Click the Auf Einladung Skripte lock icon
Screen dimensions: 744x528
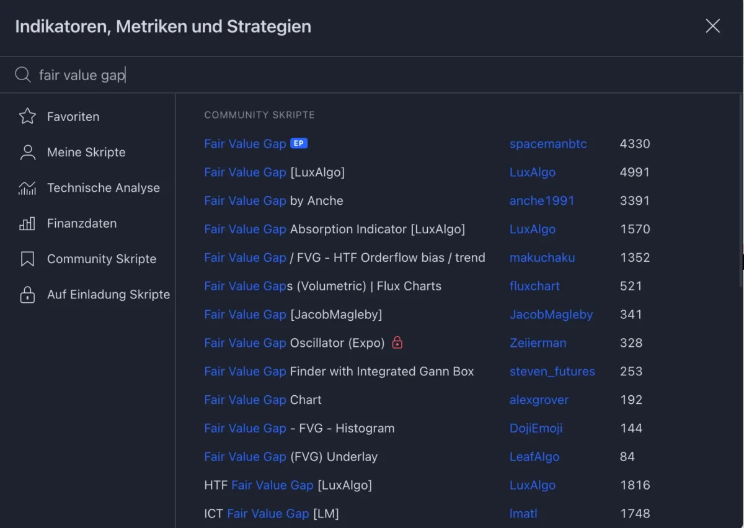point(27,294)
